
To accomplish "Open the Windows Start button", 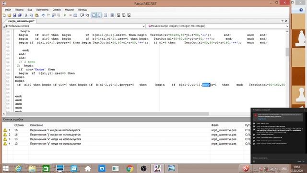I will (5, 168).
